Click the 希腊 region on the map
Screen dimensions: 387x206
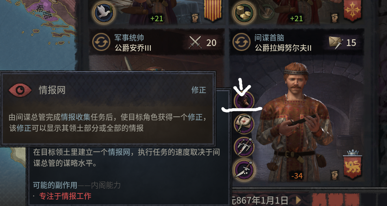[x=43, y=12]
